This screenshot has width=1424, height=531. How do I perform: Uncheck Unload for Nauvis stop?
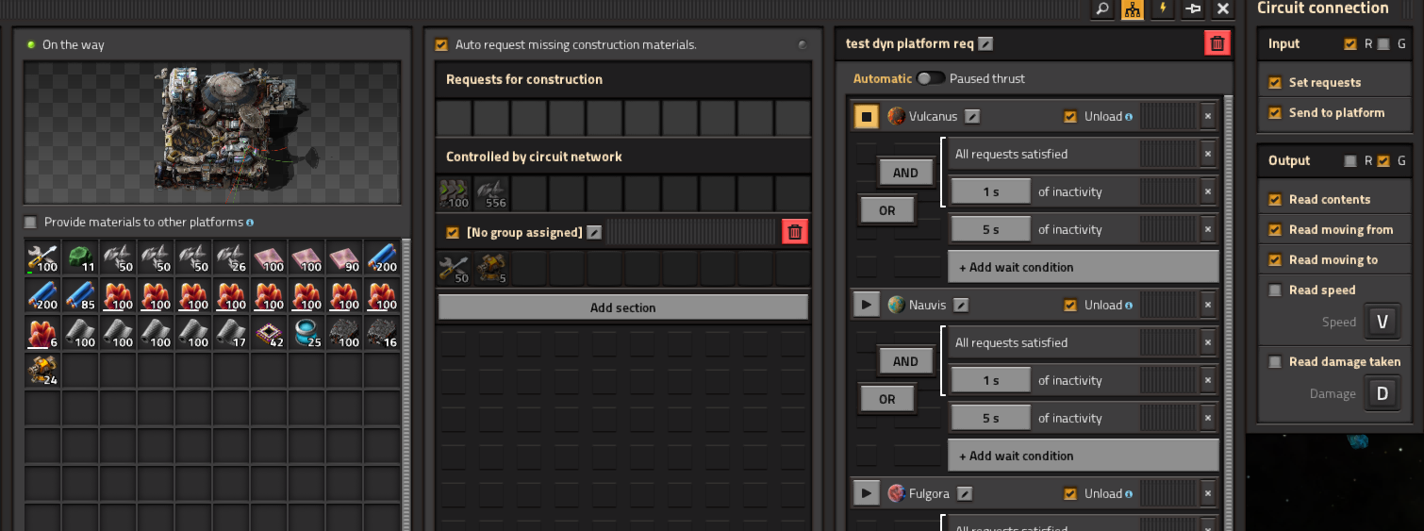tap(1069, 306)
